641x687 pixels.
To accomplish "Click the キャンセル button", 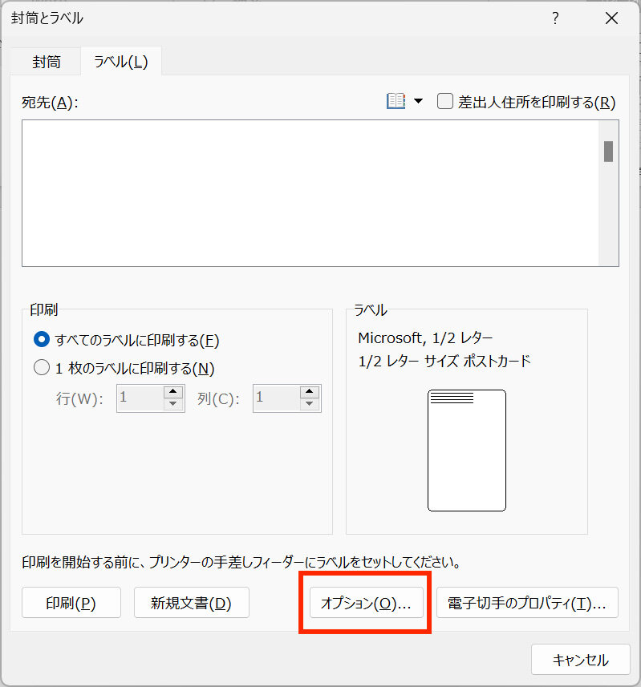I will click(x=580, y=660).
